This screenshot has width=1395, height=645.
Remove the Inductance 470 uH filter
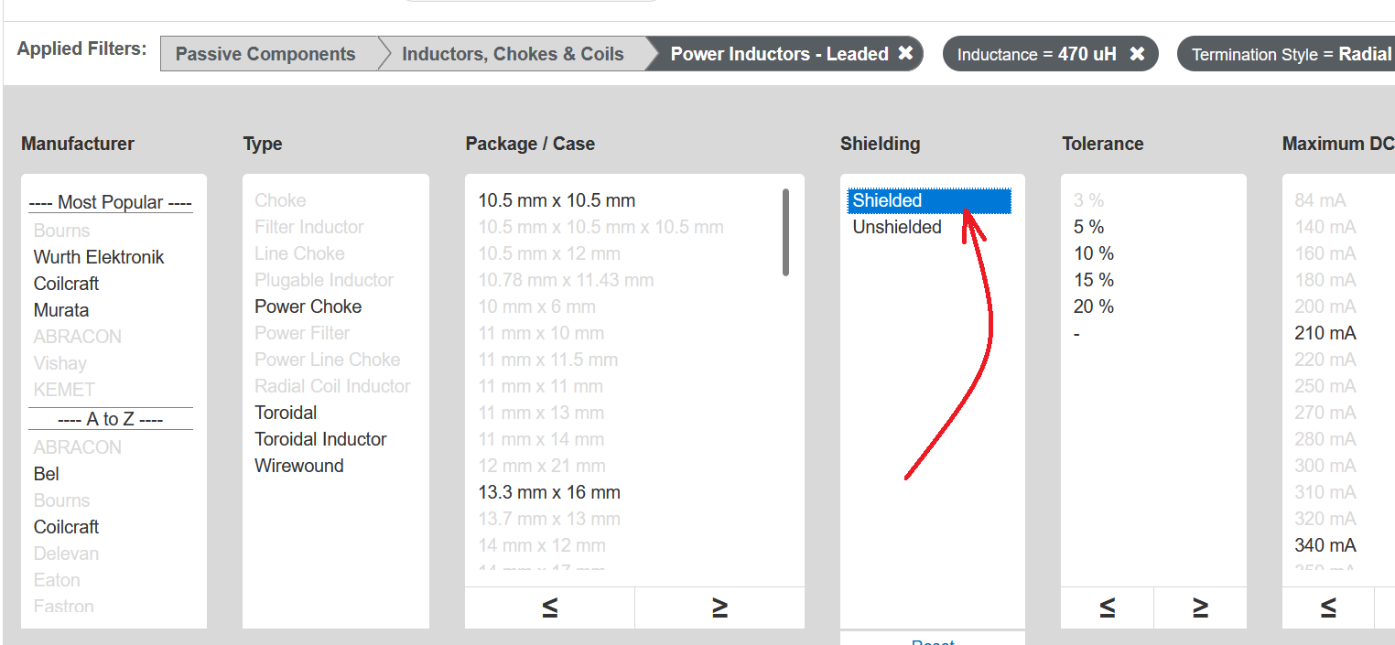point(1137,53)
